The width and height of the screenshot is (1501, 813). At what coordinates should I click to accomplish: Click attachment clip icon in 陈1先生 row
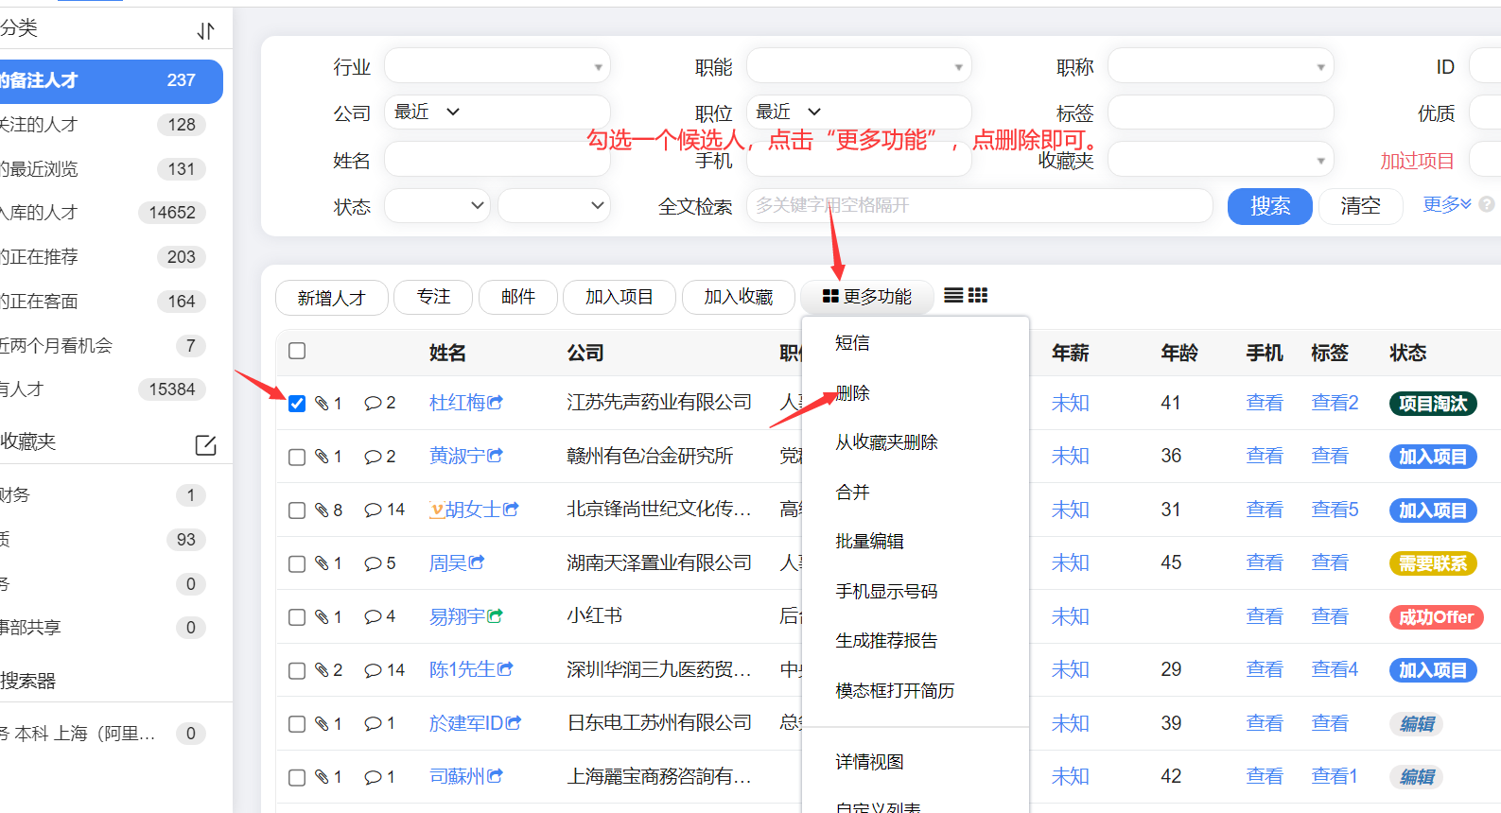tap(322, 670)
